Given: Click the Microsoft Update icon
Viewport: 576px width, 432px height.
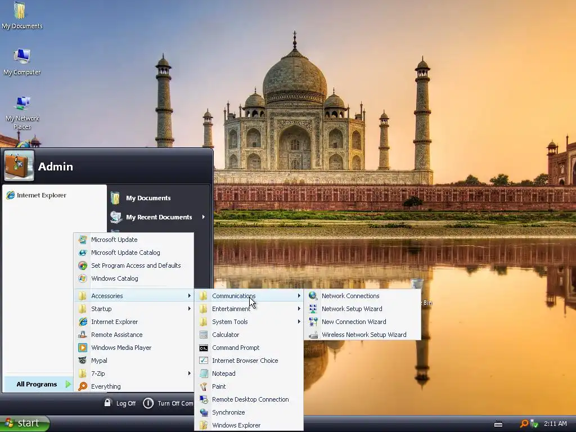Looking at the screenshot, I should point(83,240).
